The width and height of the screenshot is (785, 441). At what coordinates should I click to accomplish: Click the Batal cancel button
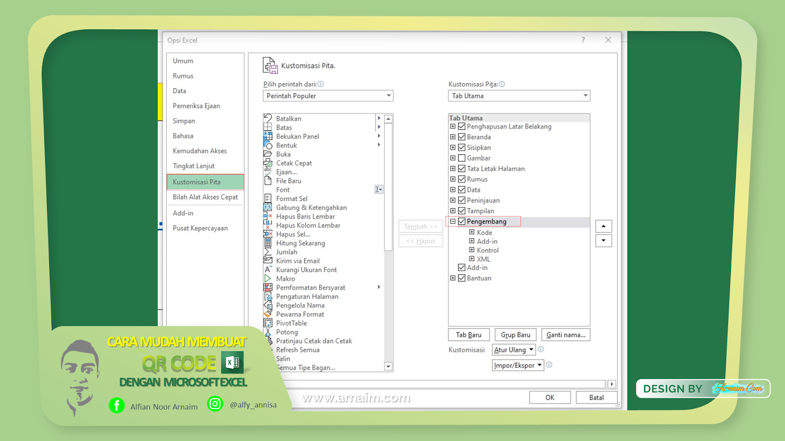[x=597, y=397]
